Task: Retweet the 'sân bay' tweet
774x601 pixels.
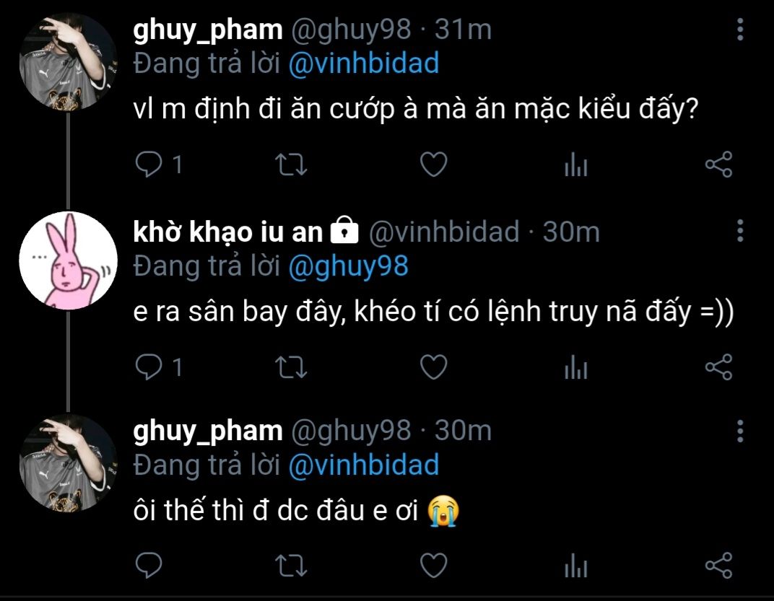Action: coord(292,367)
